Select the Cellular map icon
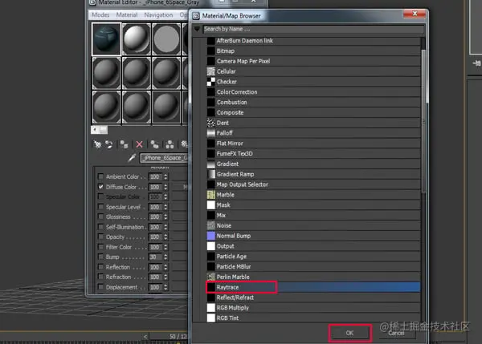This screenshot has width=482, height=344. click(210, 71)
